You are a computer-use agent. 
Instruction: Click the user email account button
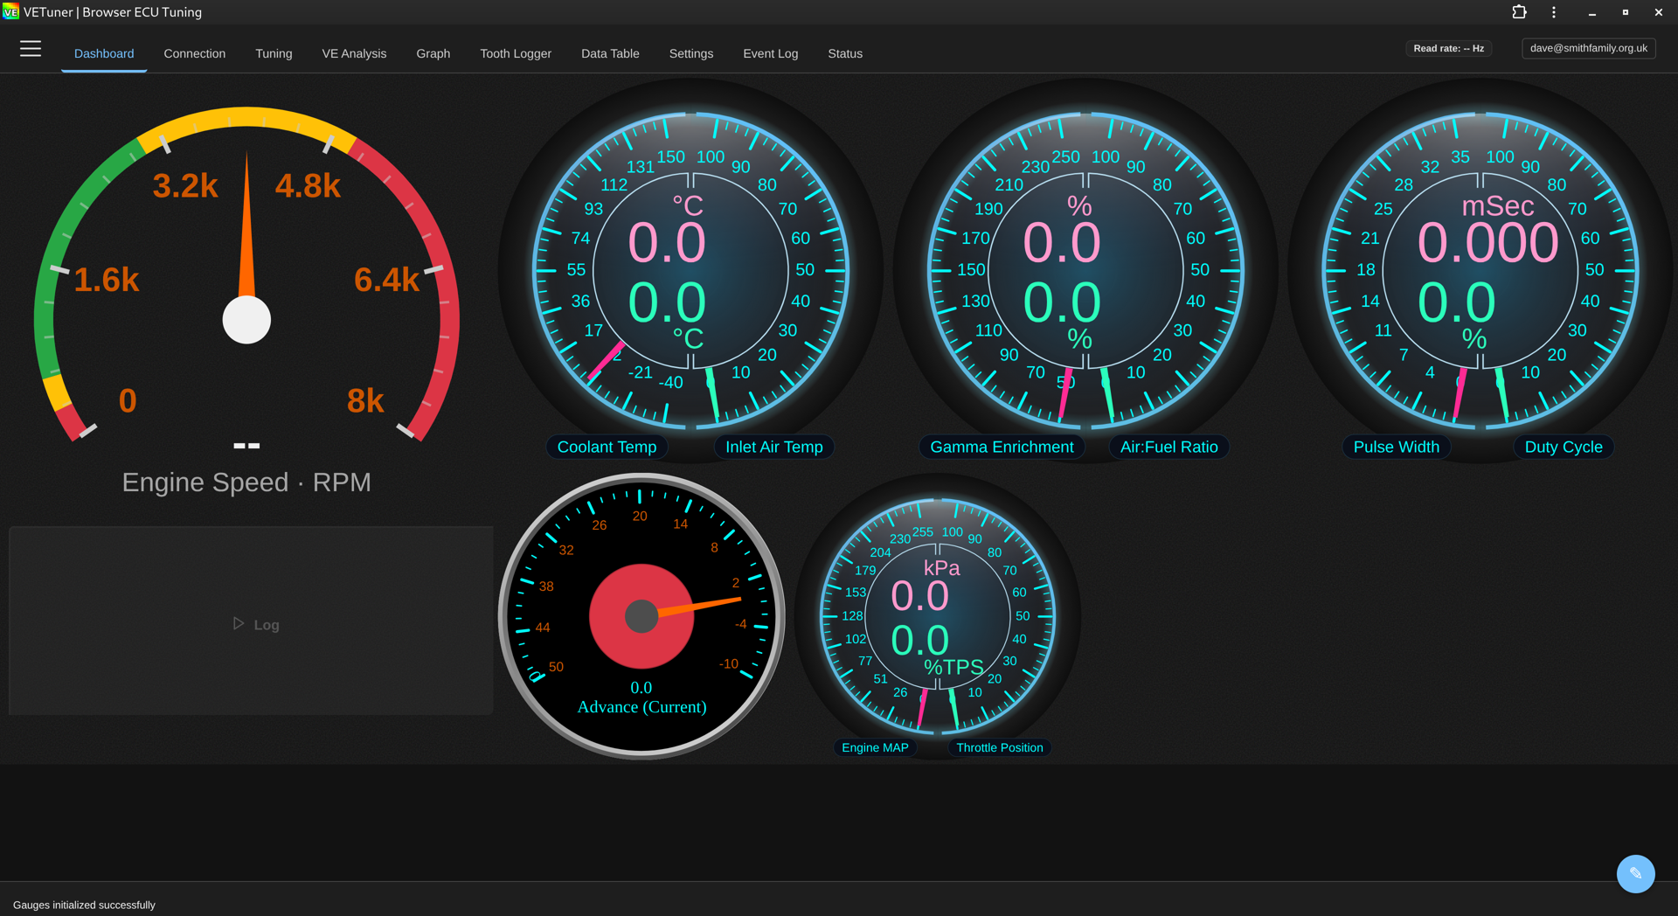tap(1588, 48)
